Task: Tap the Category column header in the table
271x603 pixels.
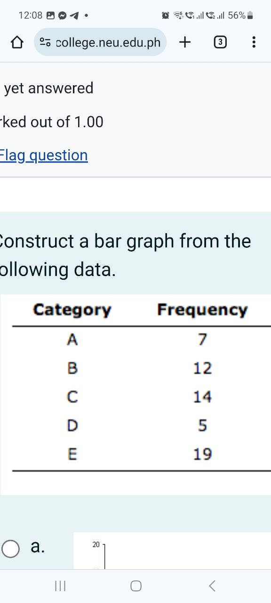Action: [x=72, y=310]
